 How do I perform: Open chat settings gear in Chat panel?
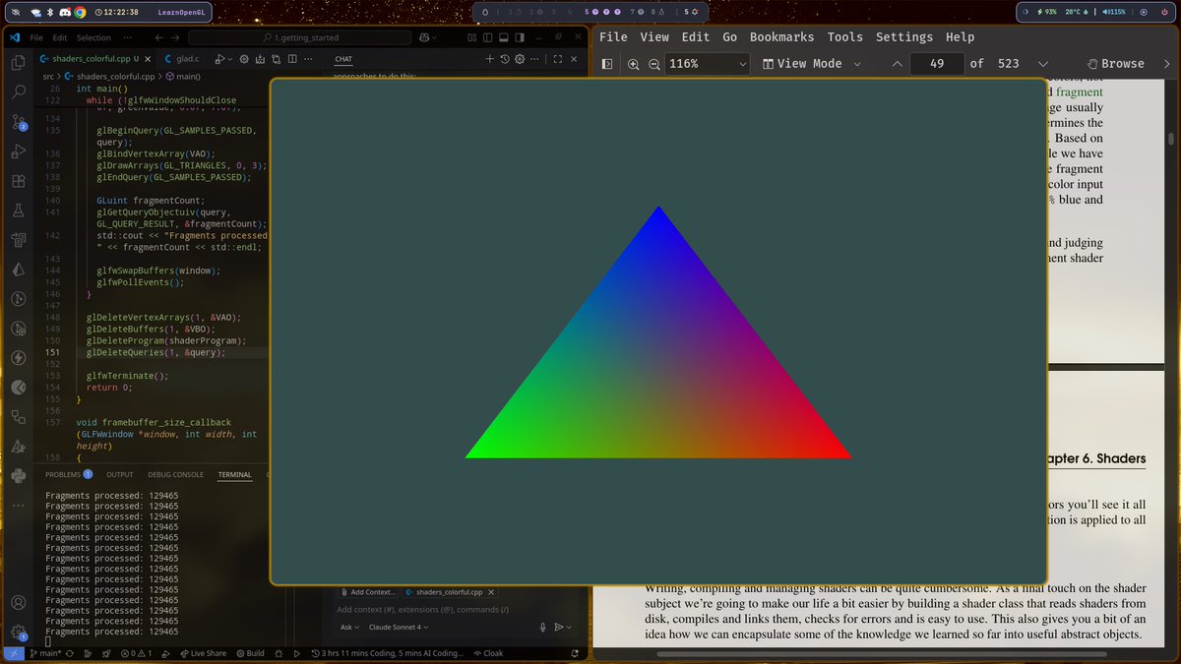click(521, 59)
